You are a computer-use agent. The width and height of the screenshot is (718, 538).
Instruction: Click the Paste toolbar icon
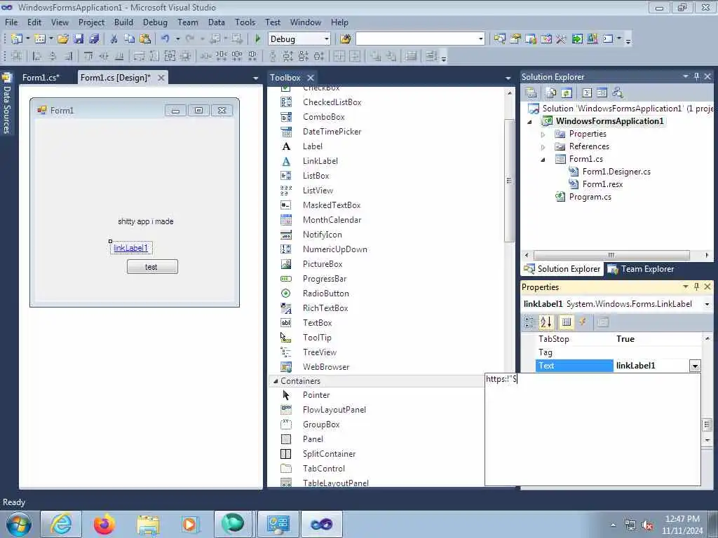pyautogui.click(x=145, y=39)
